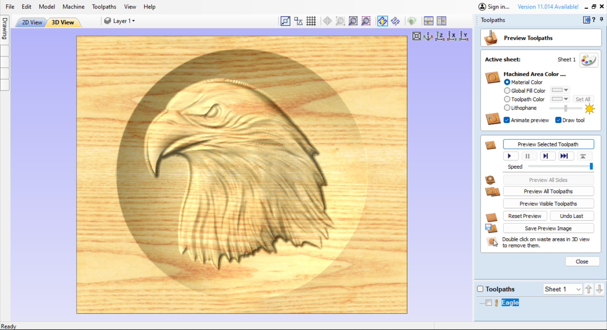The height and width of the screenshot is (330, 607).
Task: Click the Preview All Toolpaths button
Action: tap(549, 191)
